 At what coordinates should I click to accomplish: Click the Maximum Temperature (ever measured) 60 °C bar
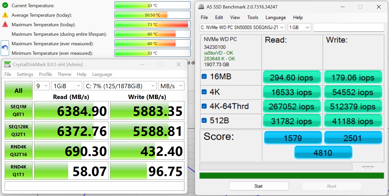point(152,43)
